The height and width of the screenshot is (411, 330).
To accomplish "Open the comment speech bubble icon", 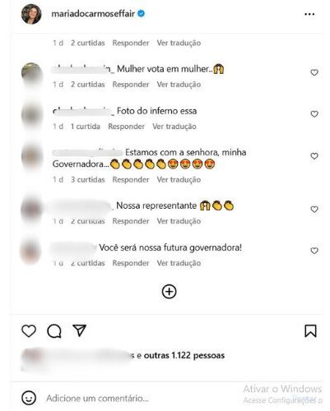I will [x=54, y=331].
